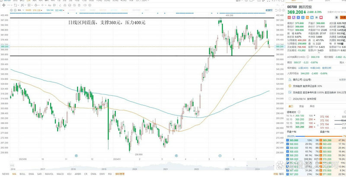346x177 pixels.
Task: Click the 腾讯公司 enterprise account icon
Action: 288,80
